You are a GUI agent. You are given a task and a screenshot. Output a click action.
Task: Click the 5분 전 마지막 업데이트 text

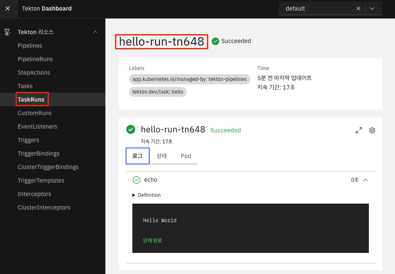285,78
